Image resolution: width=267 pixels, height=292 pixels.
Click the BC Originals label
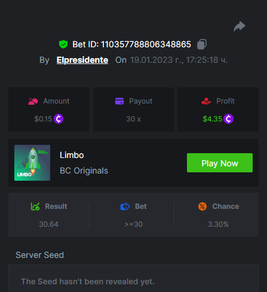point(84,171)
